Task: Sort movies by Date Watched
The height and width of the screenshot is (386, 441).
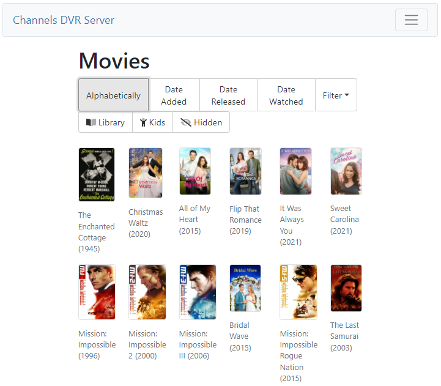Action: (x=286, y=95)
